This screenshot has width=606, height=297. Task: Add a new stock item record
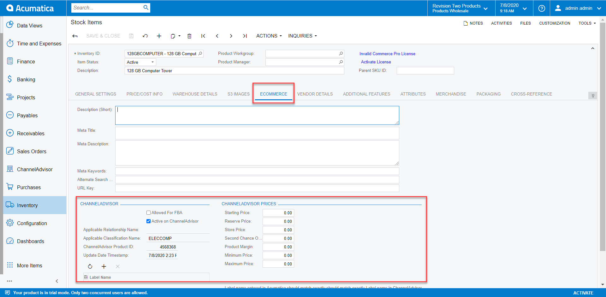click(x=159, y=36)
